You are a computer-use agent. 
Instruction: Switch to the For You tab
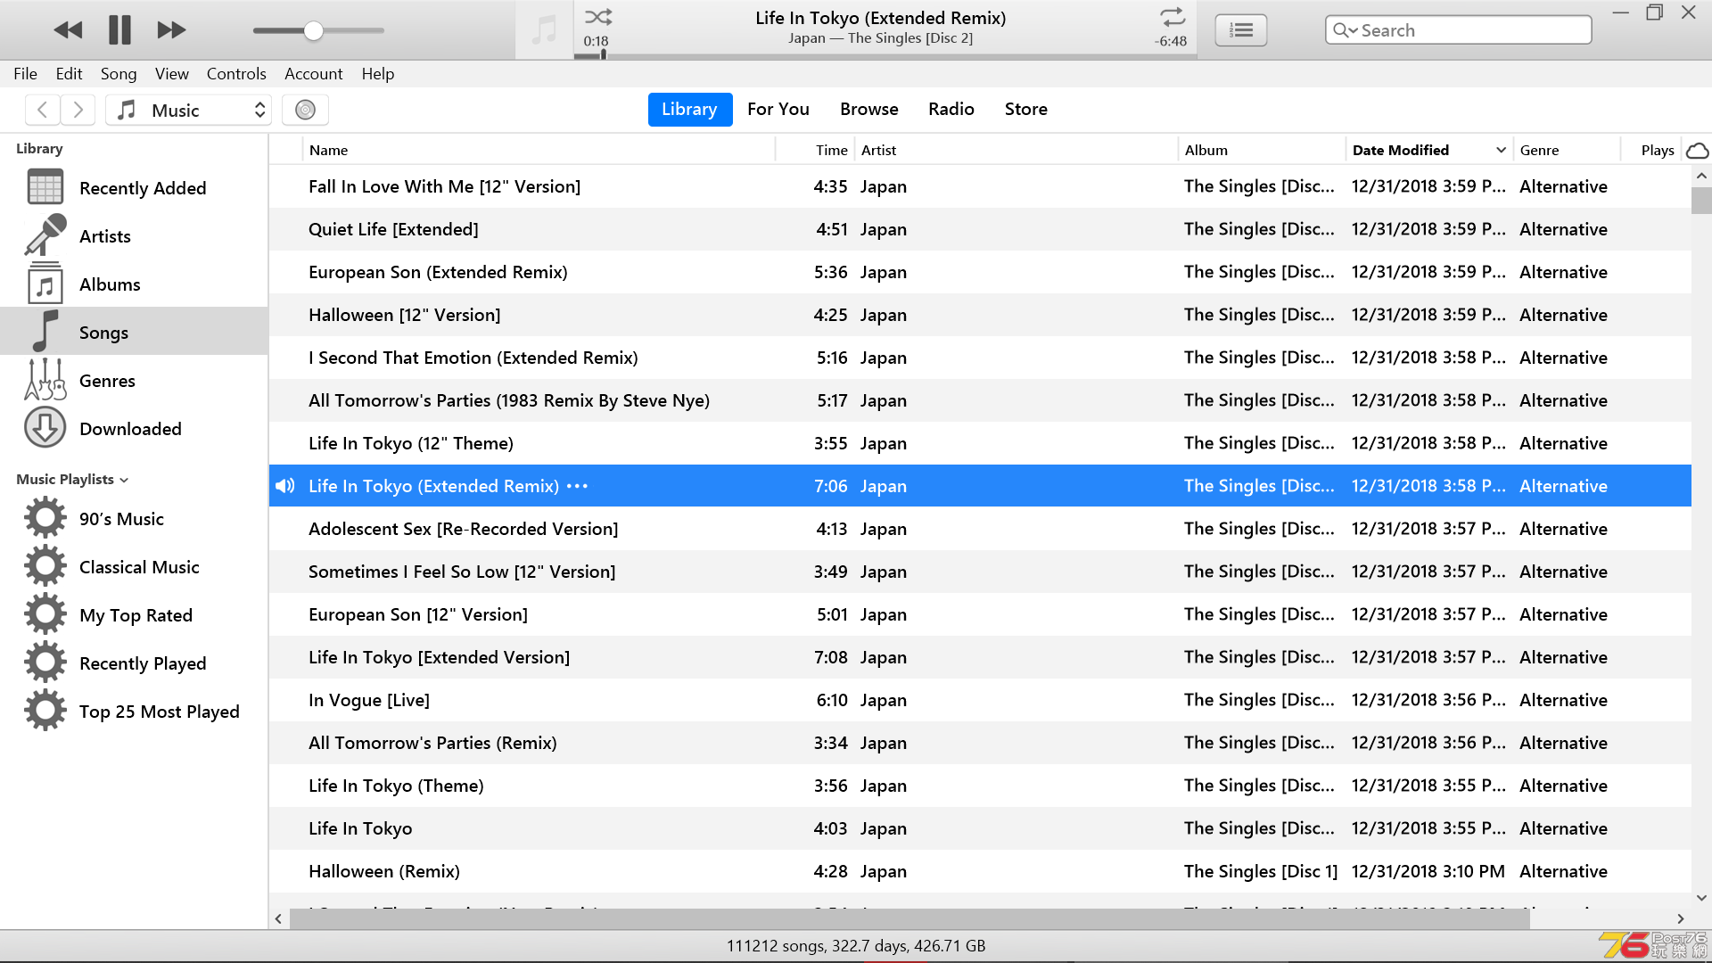(778, 109)
